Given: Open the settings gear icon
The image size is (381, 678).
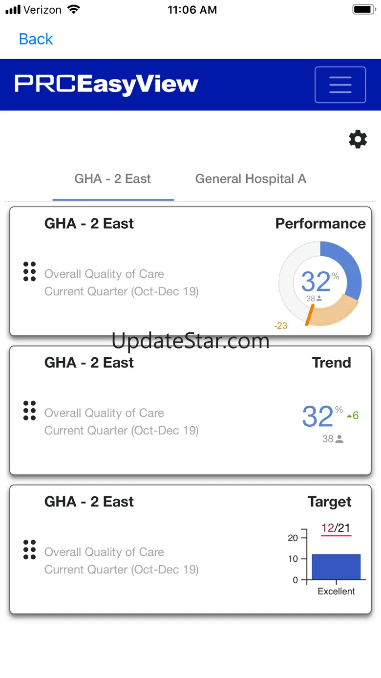Looking at the screenshot, I should point(358,139).
